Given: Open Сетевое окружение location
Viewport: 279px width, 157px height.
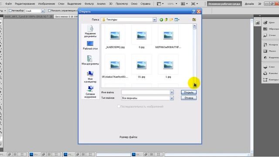Looking at the screenshot, I should [x=90, y=92].
